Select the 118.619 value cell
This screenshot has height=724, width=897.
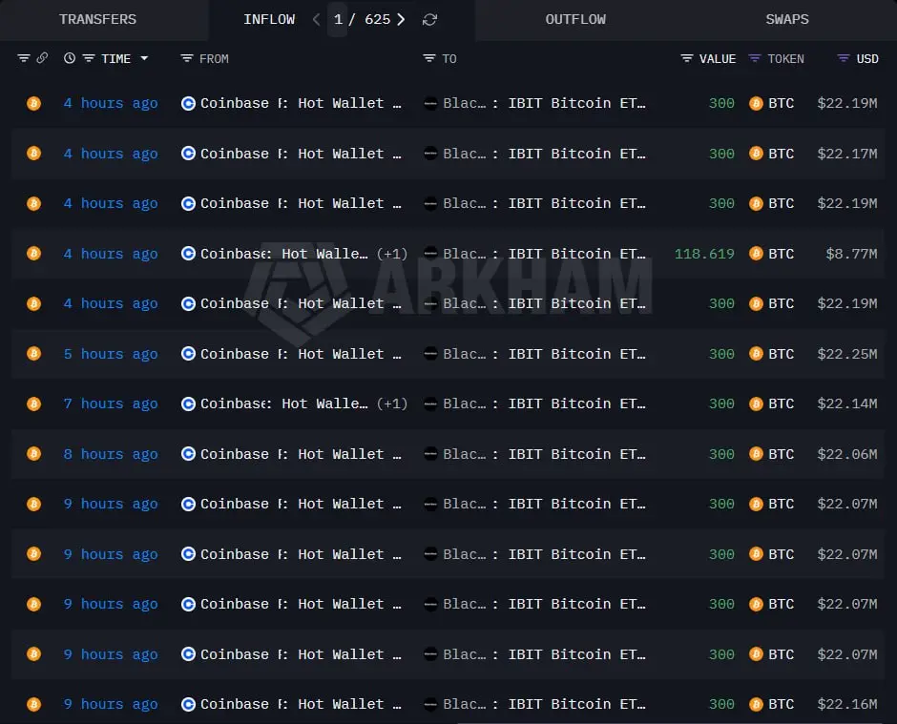coord(704,254)
